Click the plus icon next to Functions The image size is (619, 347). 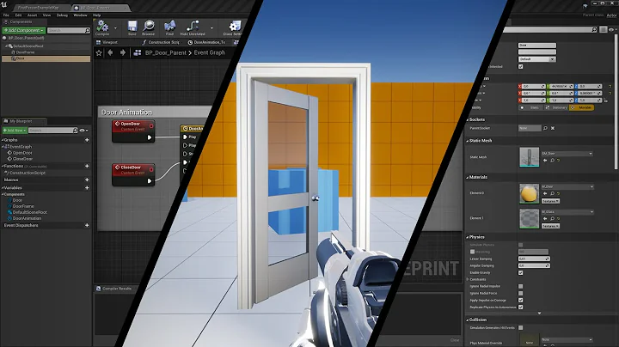tap(87, 166)
